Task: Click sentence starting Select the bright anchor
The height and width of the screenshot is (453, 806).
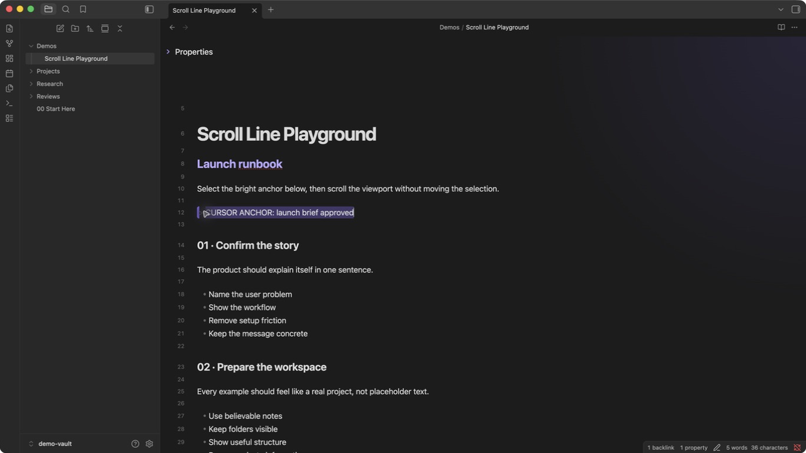Action: point(348,189)
